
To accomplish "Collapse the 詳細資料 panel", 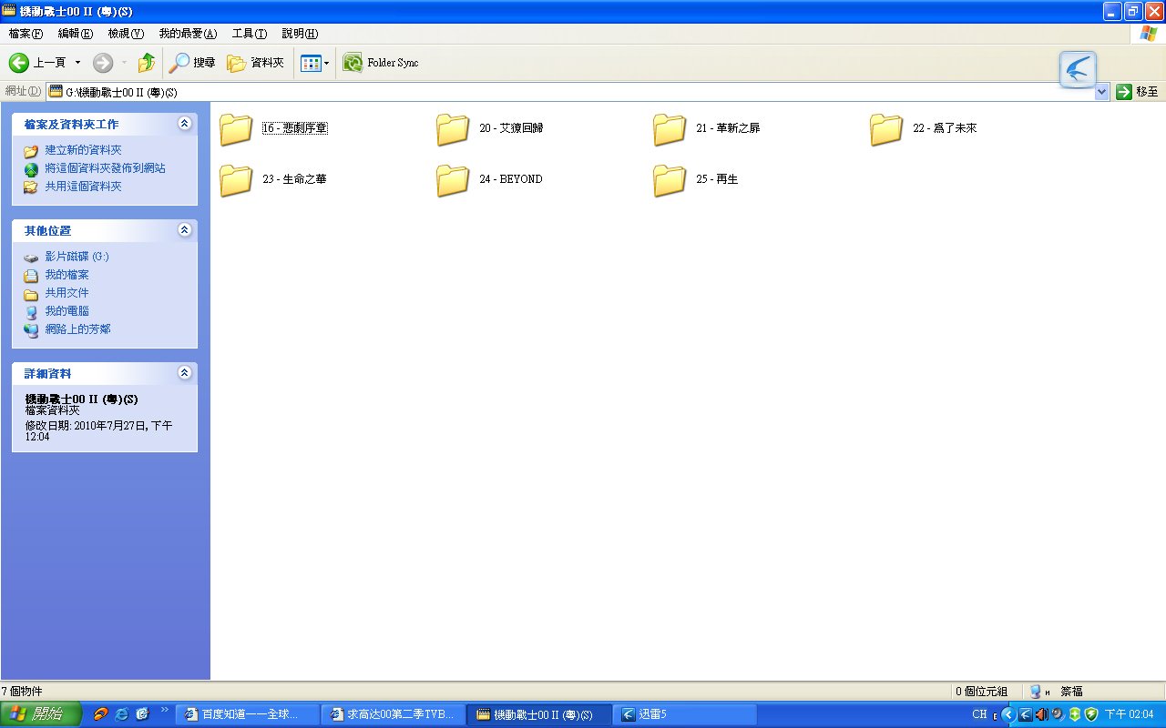I will [185, 372].
